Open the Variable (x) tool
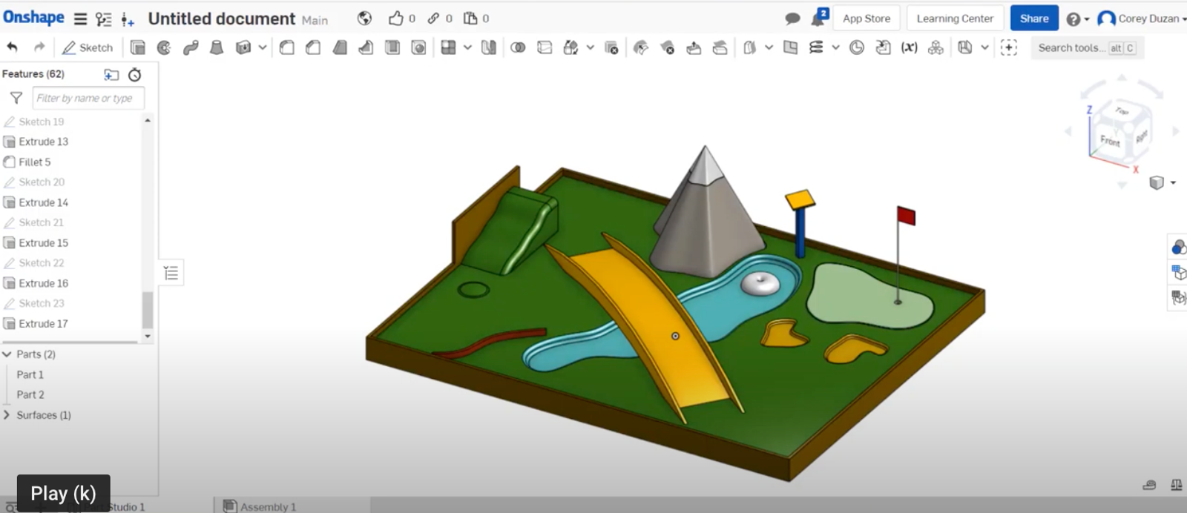This screenshot has width=1187, height=513. click(x=909, y=48)
